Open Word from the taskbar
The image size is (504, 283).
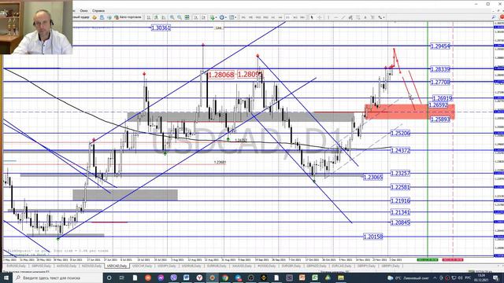tap(187, 277)
